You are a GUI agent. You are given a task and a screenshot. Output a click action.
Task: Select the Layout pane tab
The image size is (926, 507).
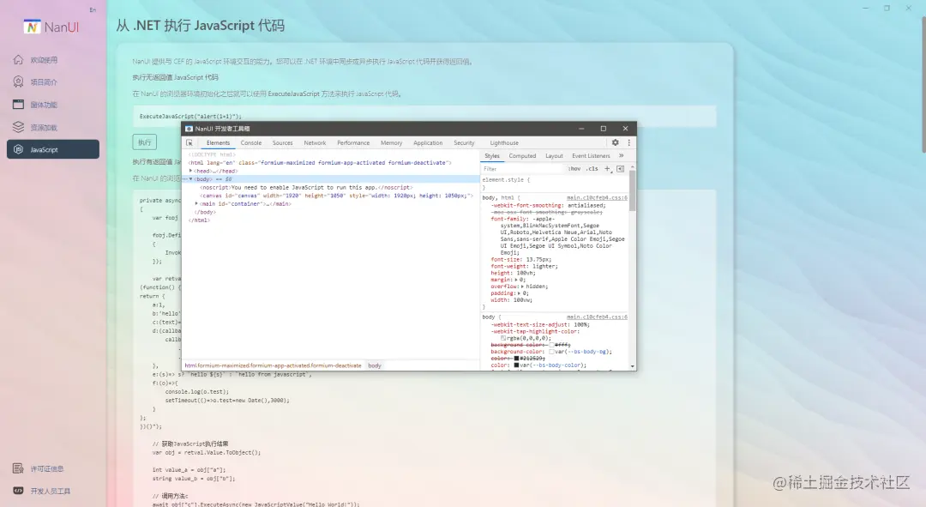pyautogui.click(x=554, y=156)
